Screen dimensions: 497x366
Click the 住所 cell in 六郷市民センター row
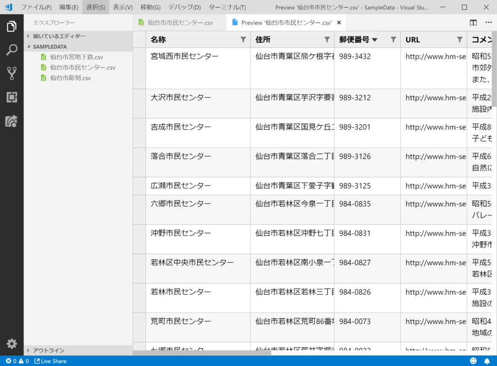click(292, 210)
